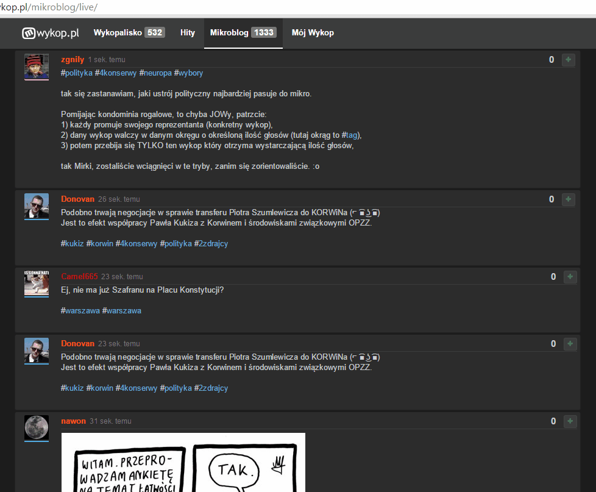This screenshot has height=492, width=596.
Task: Open nawon's user profile link
Action: point(73,421)
